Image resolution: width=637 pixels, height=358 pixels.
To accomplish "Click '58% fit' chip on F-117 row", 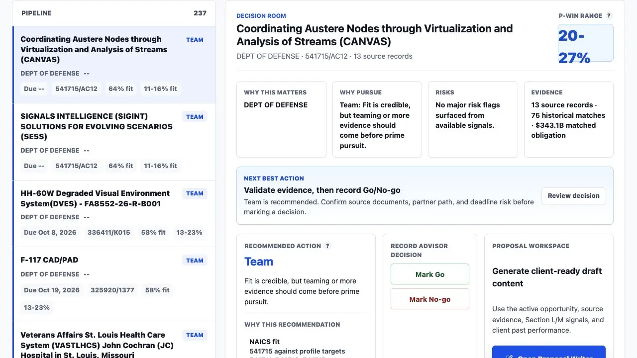I will coord(157,290).
